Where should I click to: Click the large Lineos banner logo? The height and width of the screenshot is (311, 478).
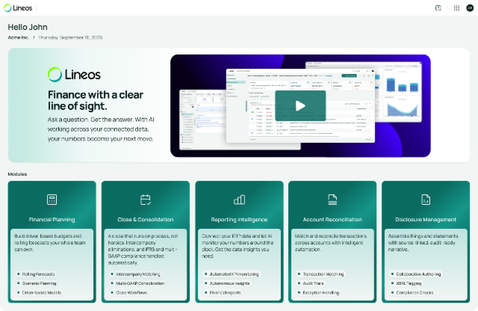74,75
